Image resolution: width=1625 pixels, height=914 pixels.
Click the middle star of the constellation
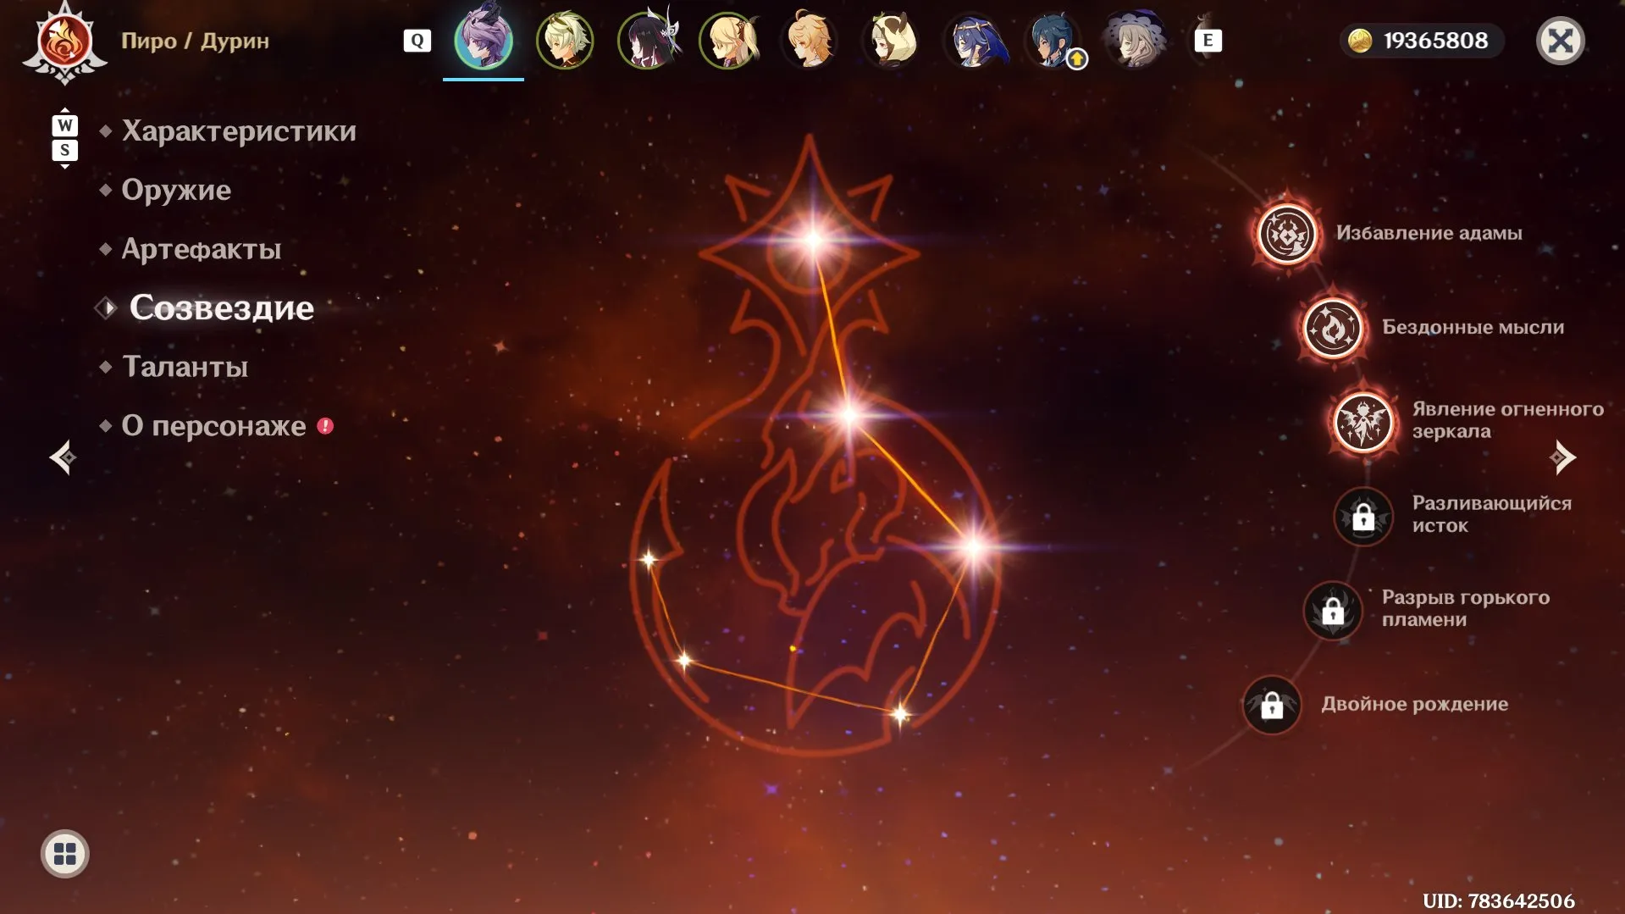coord(848,414)
